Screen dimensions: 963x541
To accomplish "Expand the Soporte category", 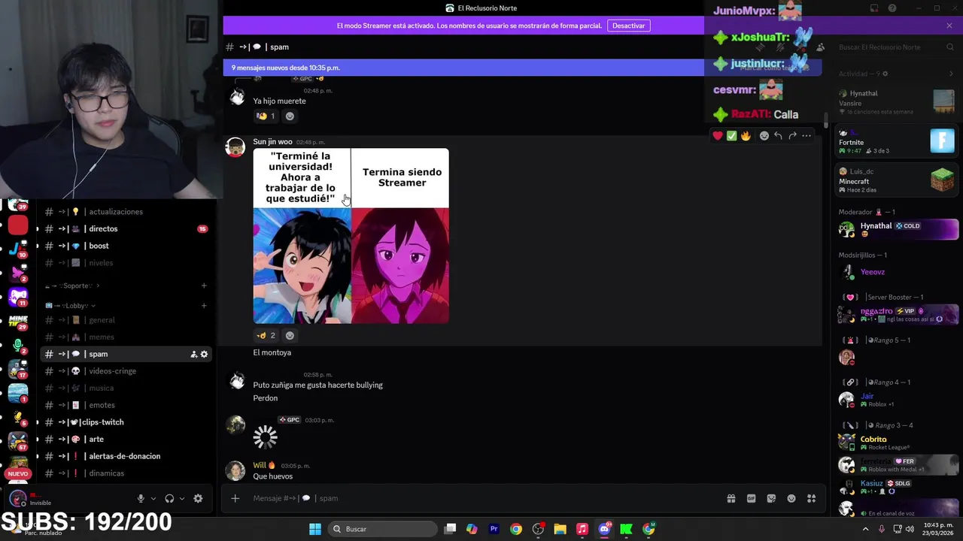I will pos(73,286).
